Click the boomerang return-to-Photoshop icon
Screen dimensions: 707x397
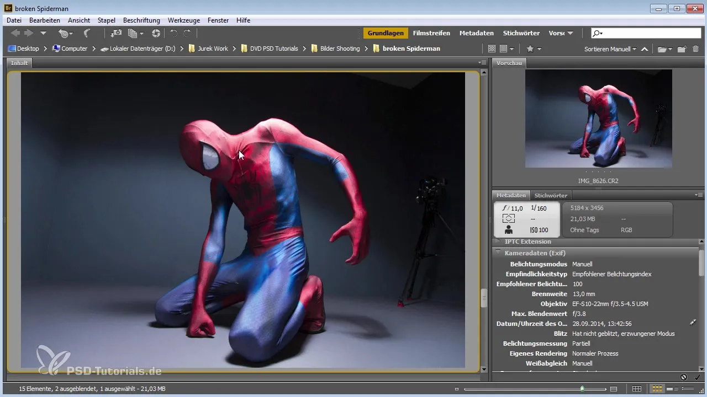[x=87, y=34]
